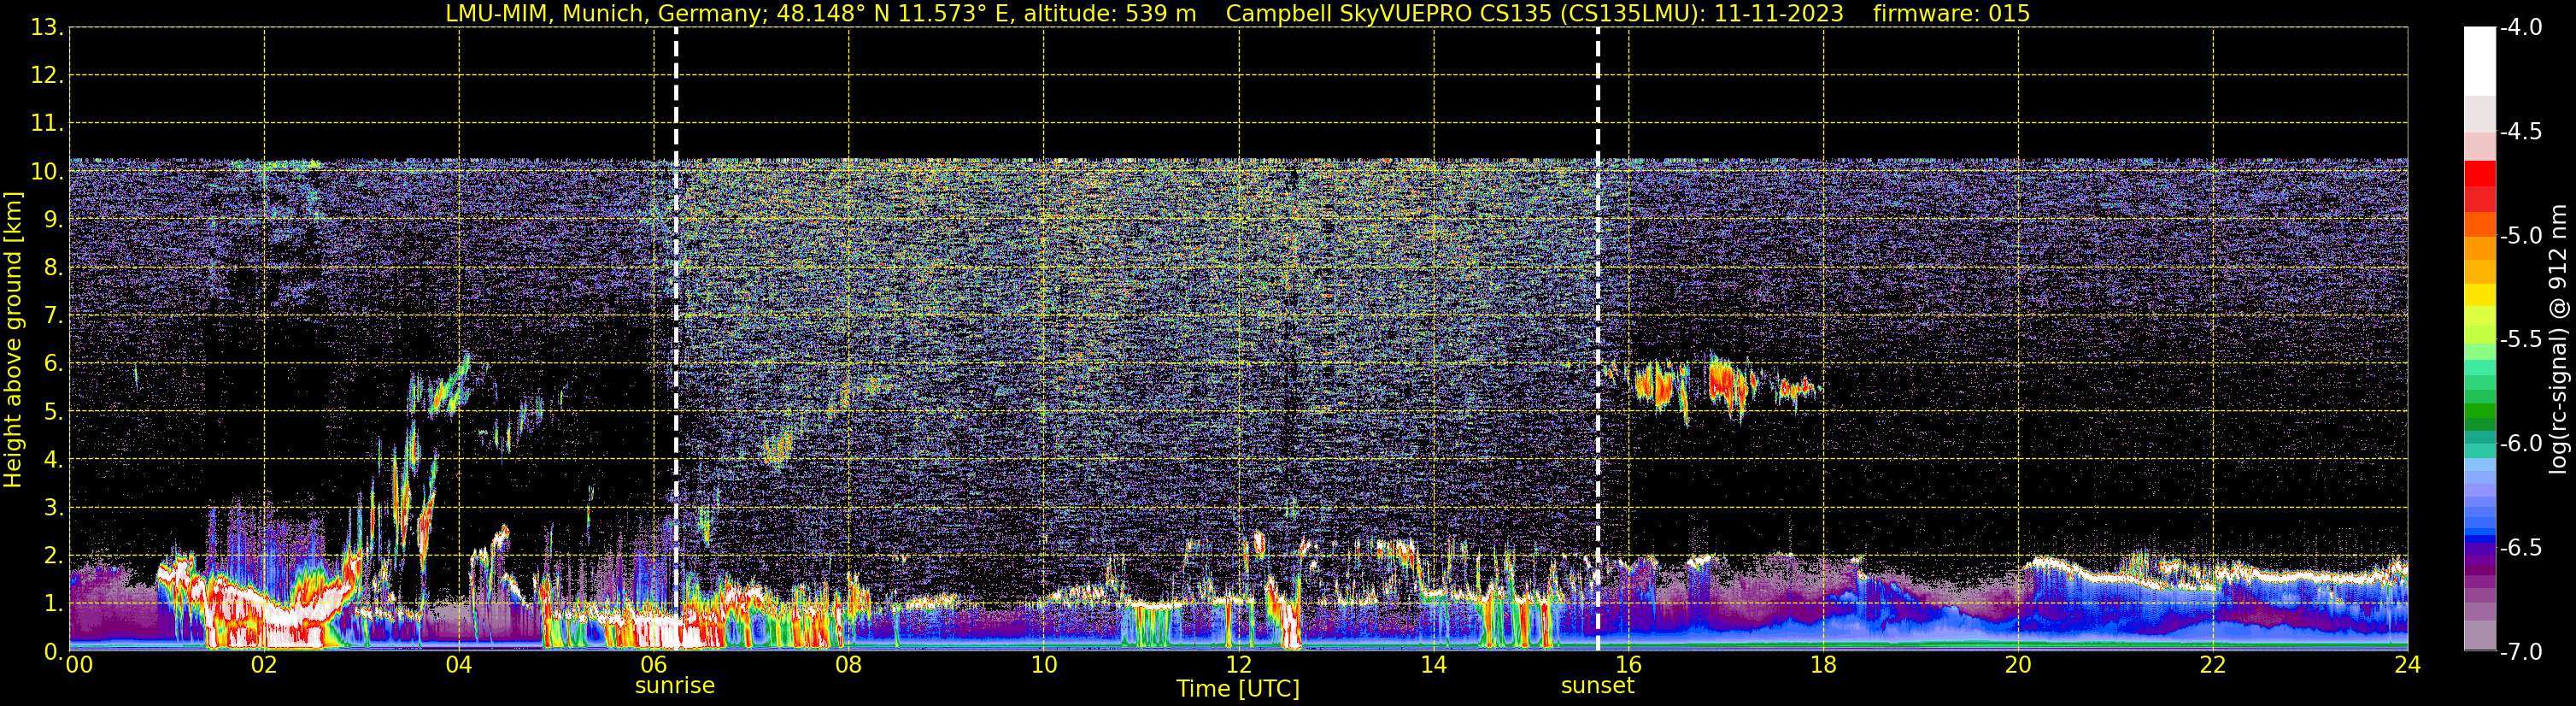Click the '6.' tick on the height axis

pyautogui.click(x=52, y=363)
